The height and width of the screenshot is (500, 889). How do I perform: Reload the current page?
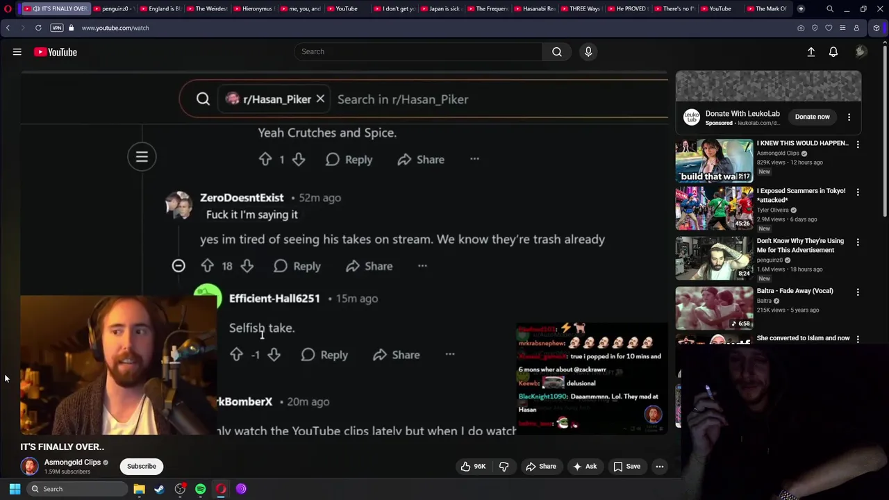(x=38, y=28)
